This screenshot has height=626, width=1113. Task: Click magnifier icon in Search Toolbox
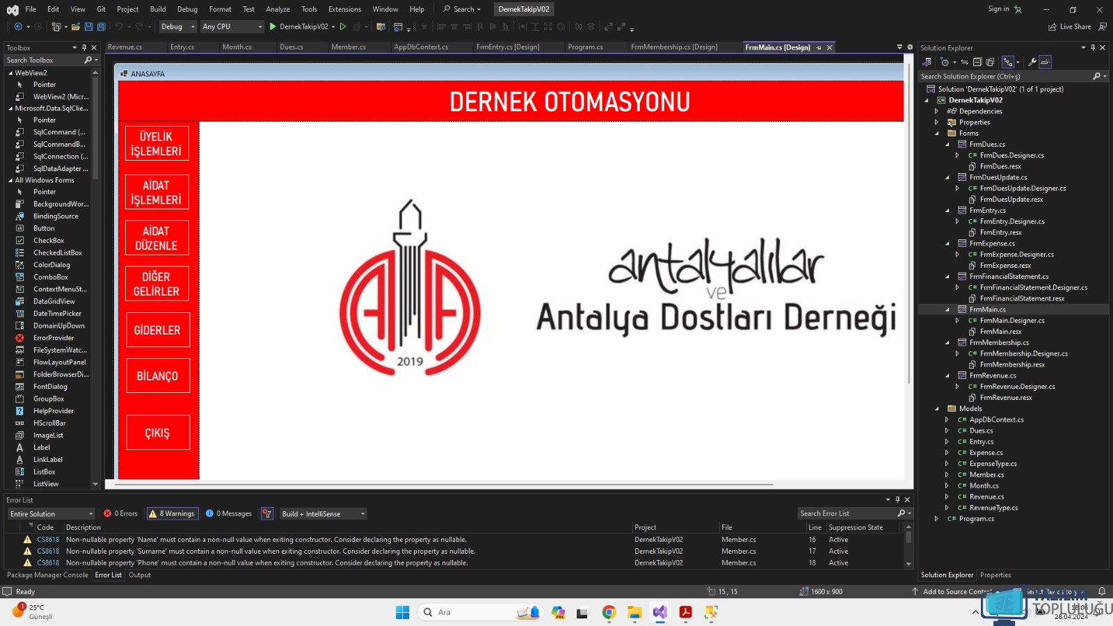(88, 61)
